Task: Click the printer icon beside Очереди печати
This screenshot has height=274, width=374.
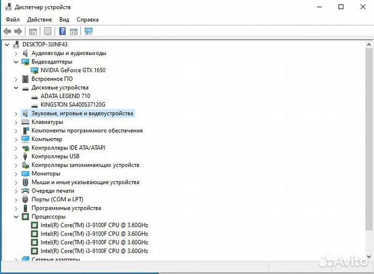Action: click(x=25, y=191)
